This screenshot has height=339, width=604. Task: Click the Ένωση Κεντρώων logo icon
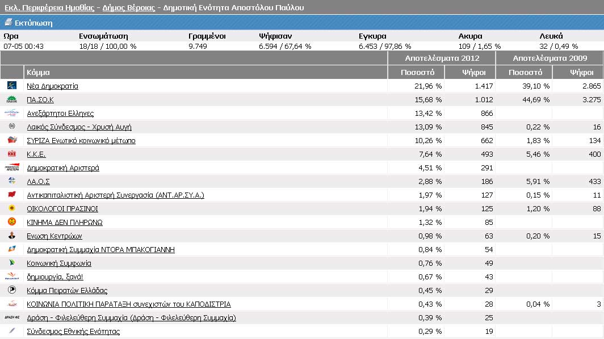(x=12, y=236)
